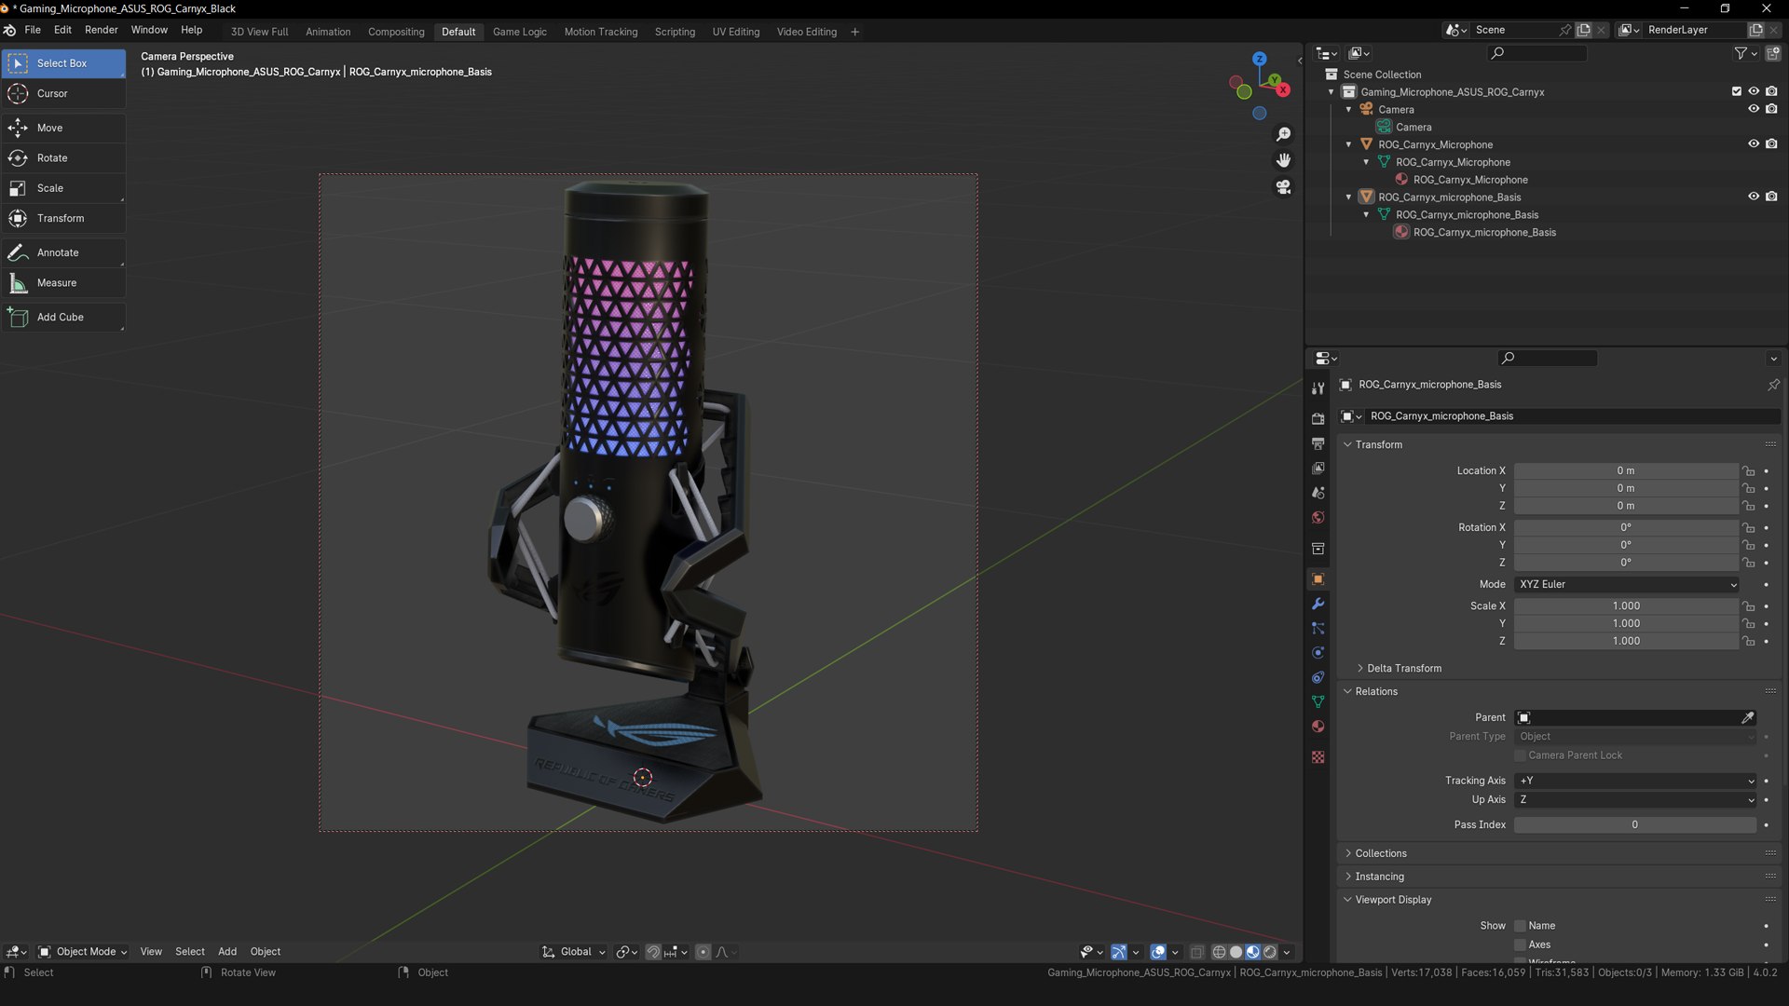Choose the Scale tool
The height and width of the screenshot is (1006, 1789).
pos(63,188)
